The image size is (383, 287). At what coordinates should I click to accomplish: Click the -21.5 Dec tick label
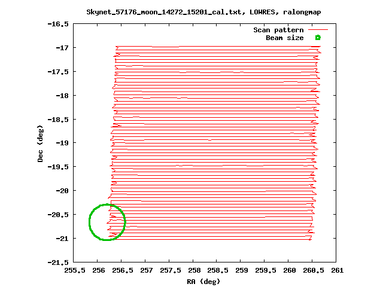pyautogui.click(x=58, y=262)
